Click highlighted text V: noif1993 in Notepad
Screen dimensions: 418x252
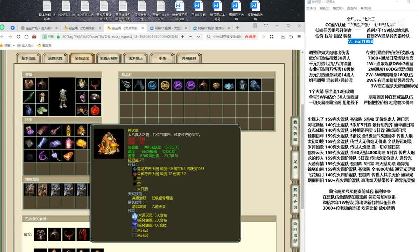[x=361, y=41]
